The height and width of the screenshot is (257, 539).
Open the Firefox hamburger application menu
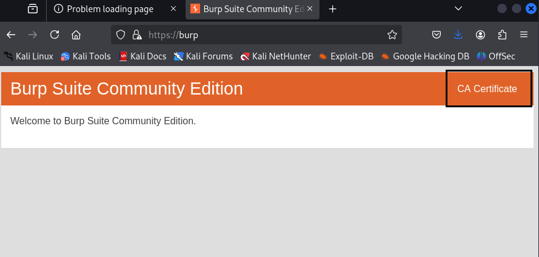524,35
